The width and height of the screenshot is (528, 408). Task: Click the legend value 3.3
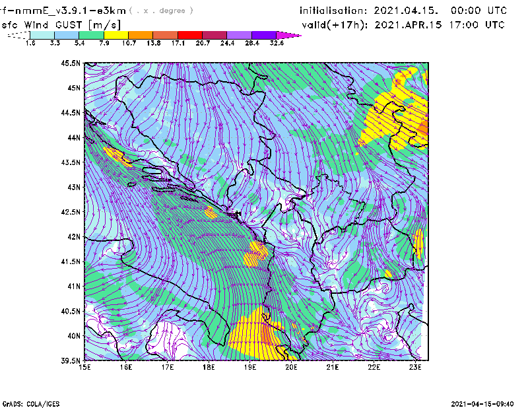click(55, 43)
